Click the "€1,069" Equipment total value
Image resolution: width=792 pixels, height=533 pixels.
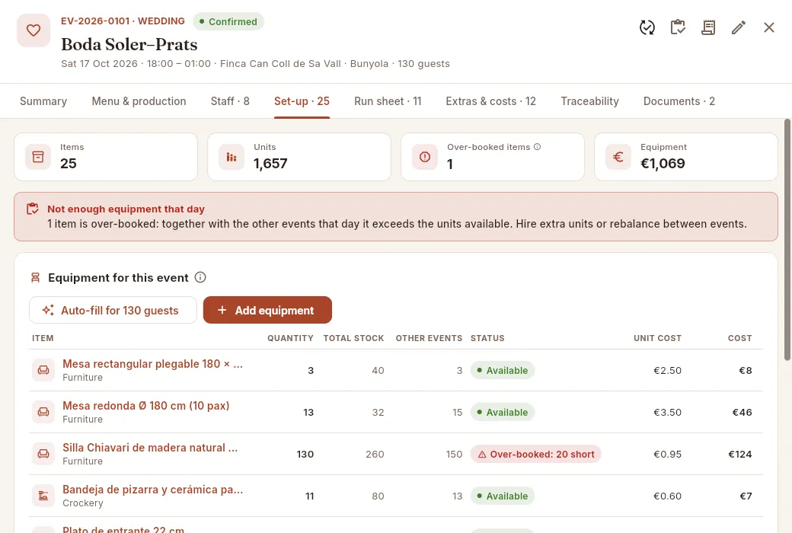663,163
